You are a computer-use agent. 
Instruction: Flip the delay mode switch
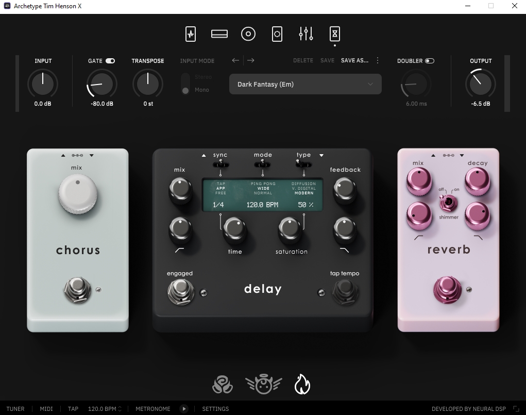pos(263,164)
